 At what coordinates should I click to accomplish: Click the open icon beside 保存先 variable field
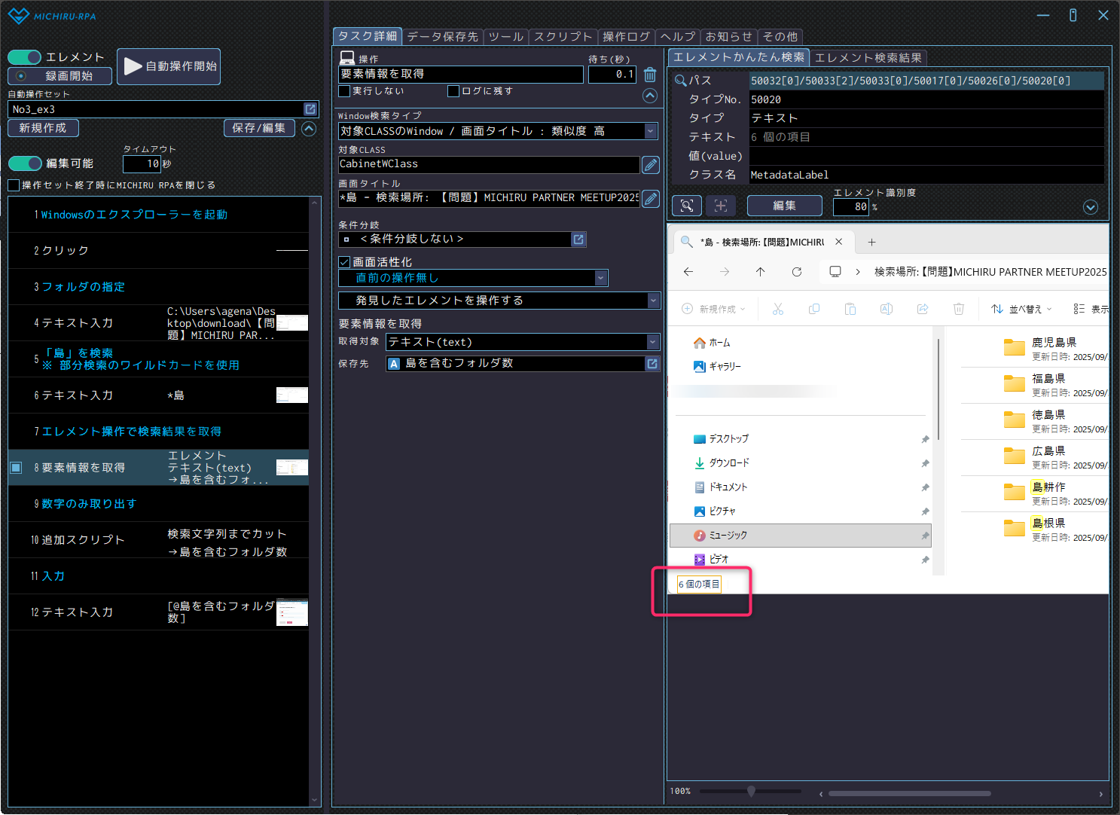click(x=652, y=364)
